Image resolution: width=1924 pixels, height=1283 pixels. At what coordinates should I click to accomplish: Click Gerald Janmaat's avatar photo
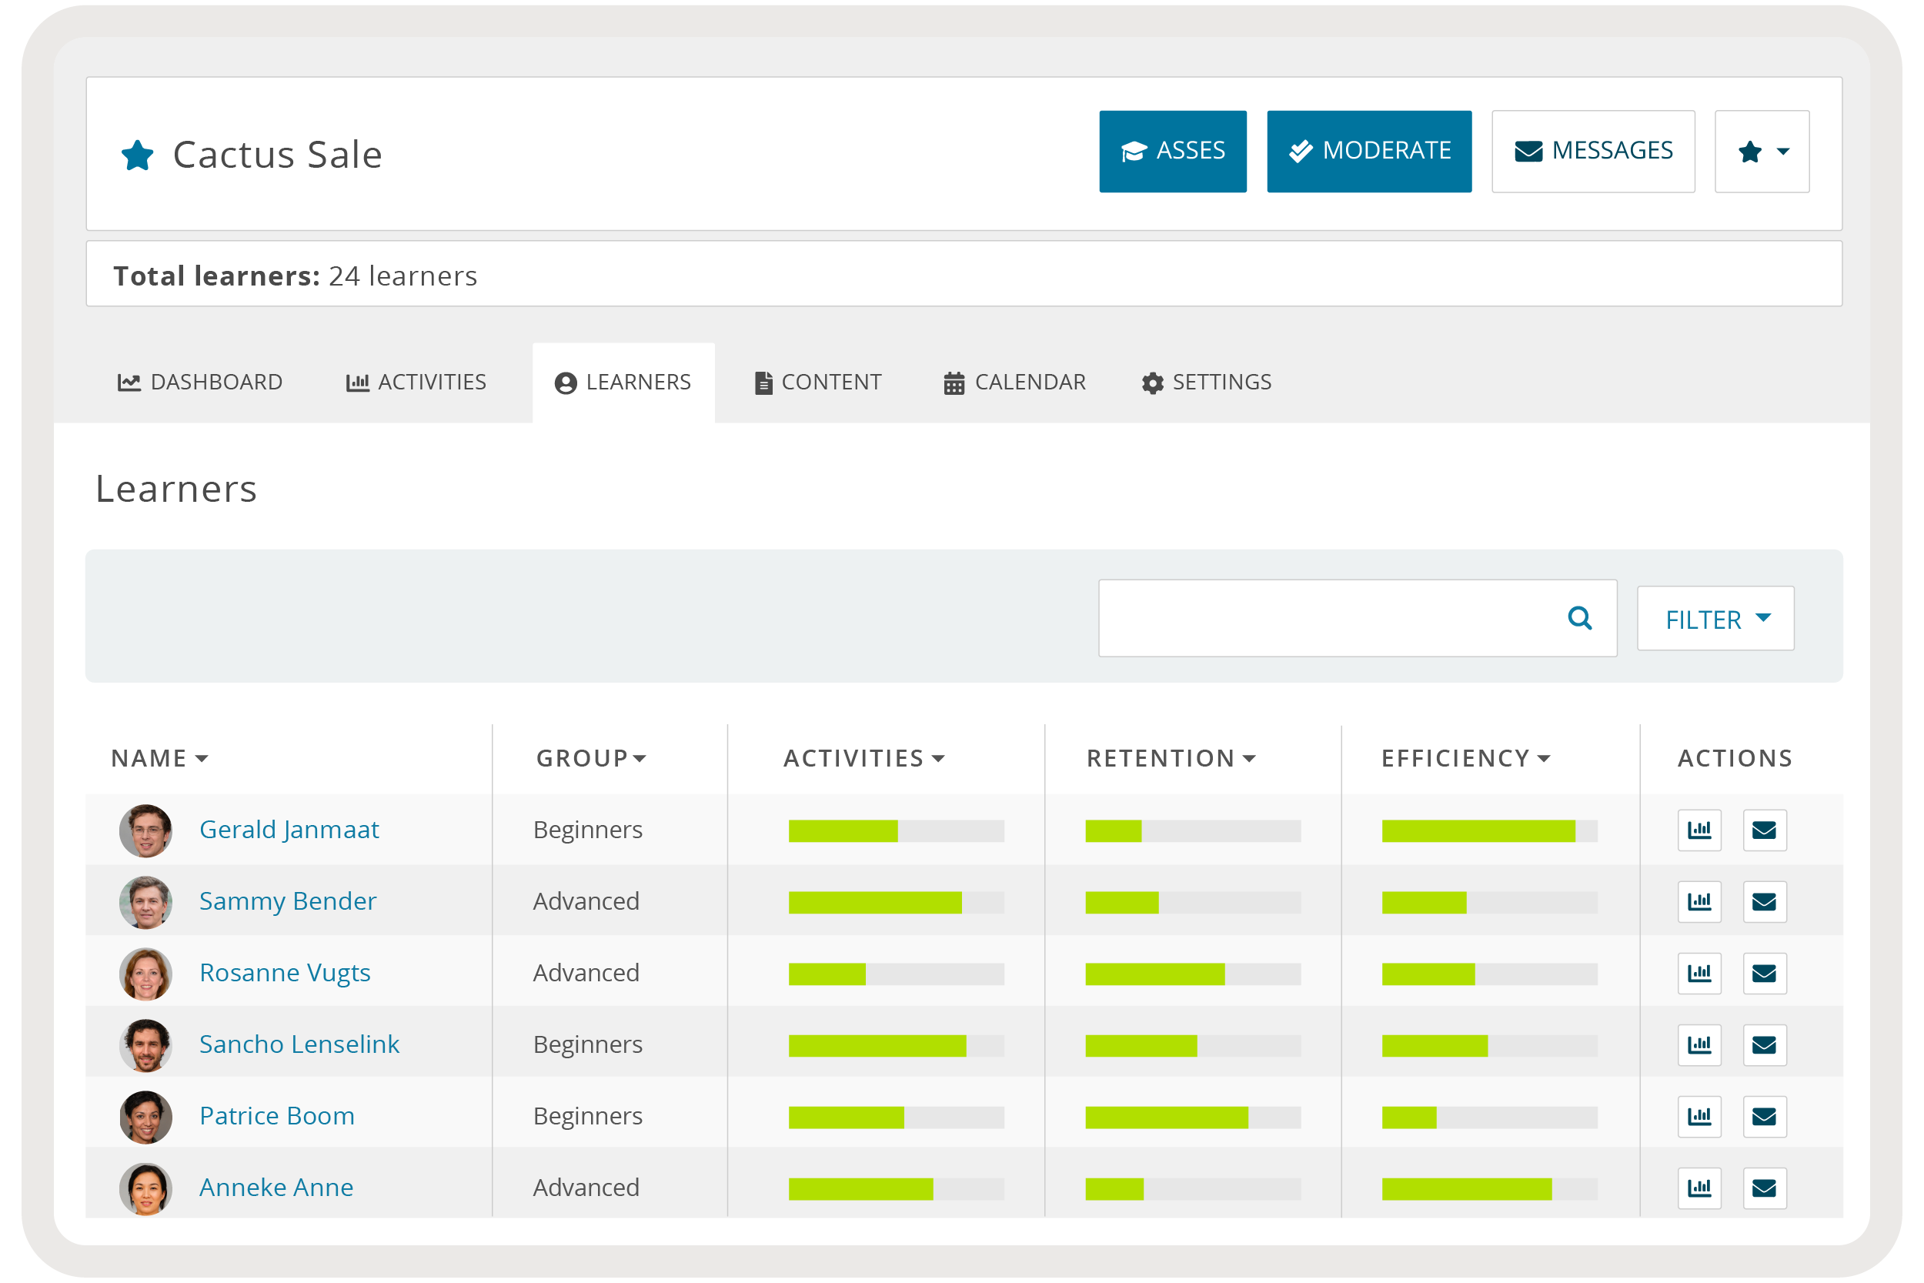[145, 830]
